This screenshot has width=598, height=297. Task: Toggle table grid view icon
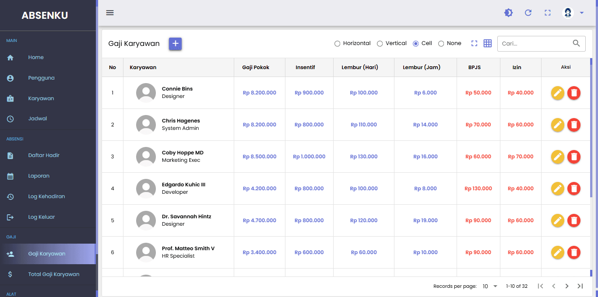click(x=488, y=43)
